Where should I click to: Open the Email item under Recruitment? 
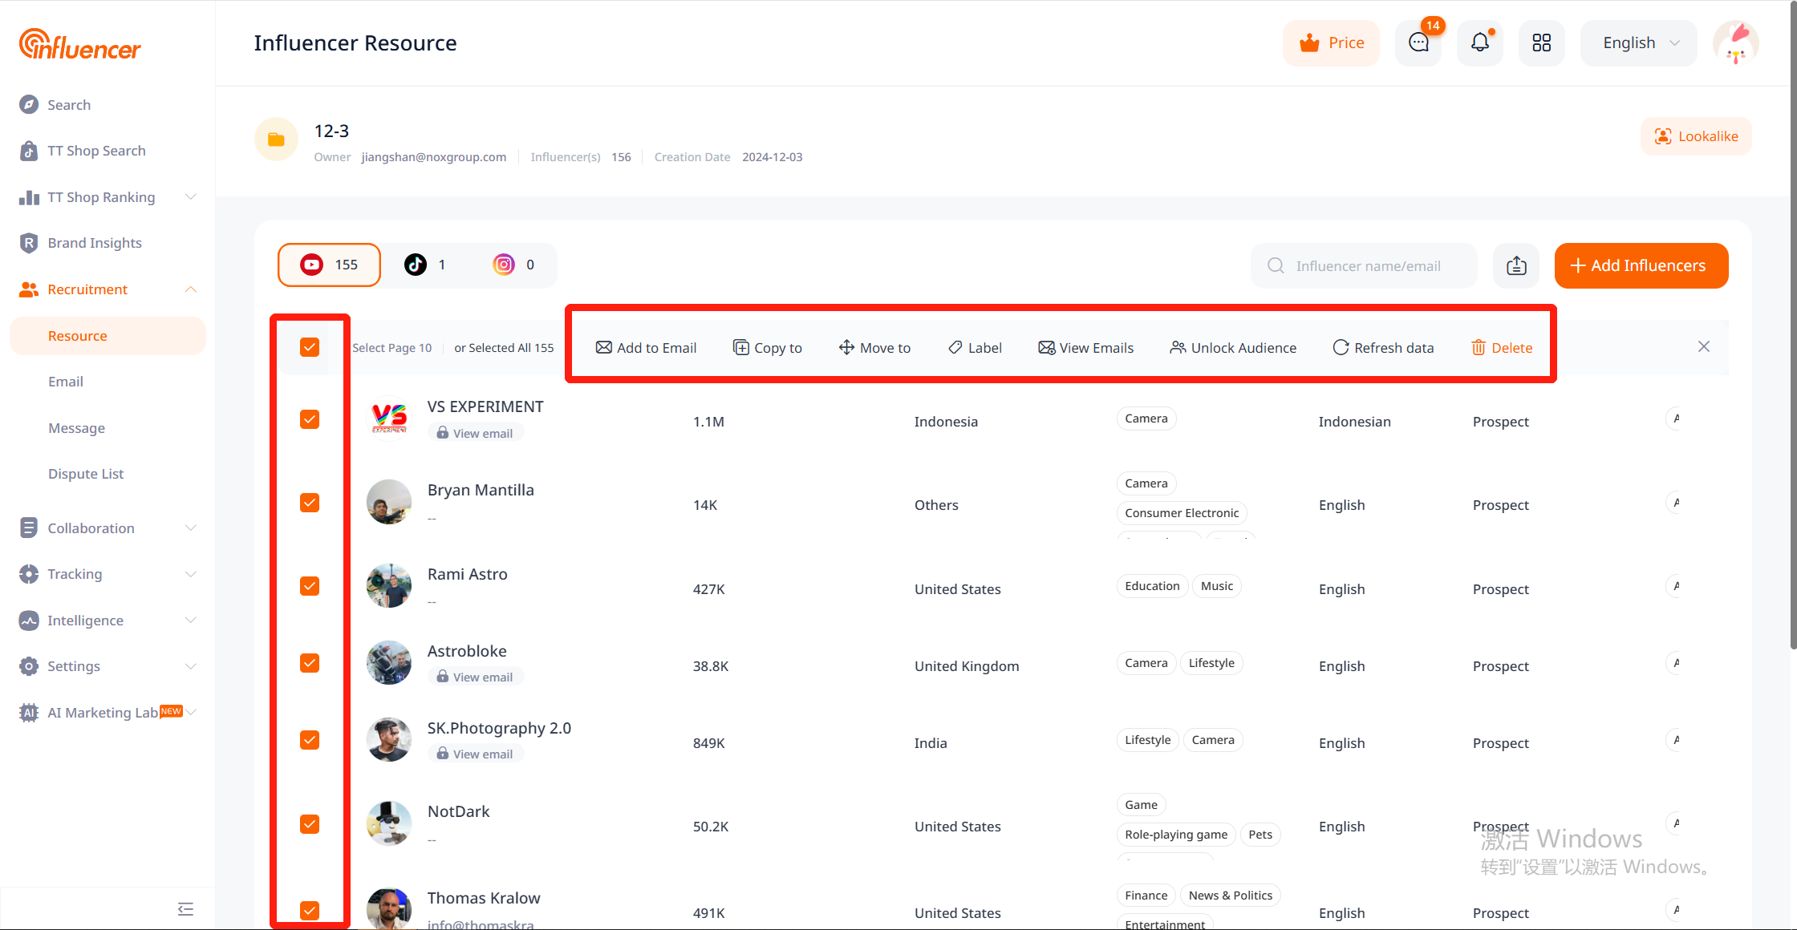(66, 382)
